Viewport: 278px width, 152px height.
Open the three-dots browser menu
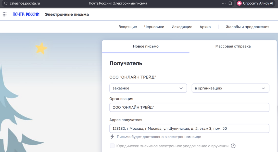click(224, 4)
